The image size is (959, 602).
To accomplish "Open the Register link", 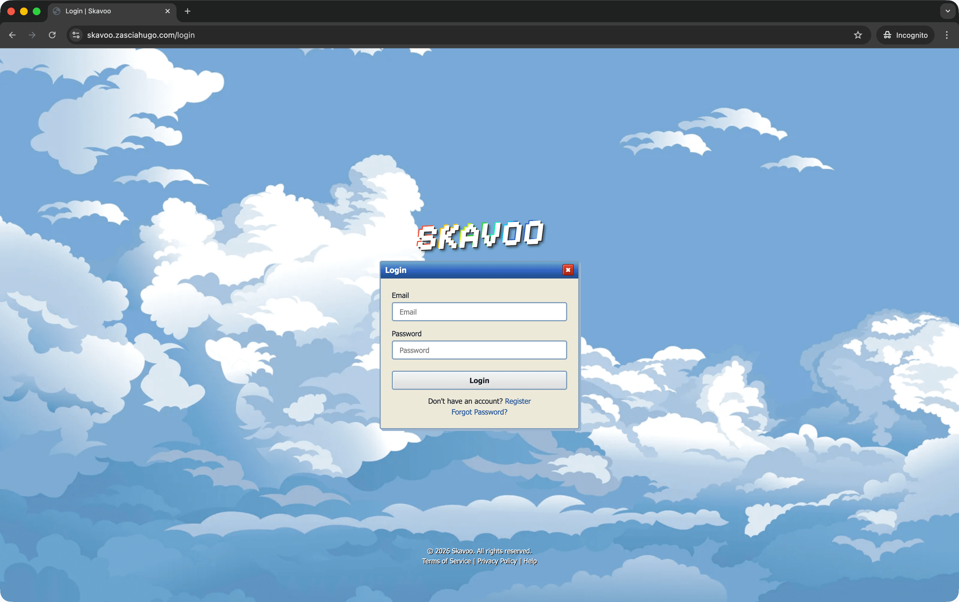I will point(518,401).
